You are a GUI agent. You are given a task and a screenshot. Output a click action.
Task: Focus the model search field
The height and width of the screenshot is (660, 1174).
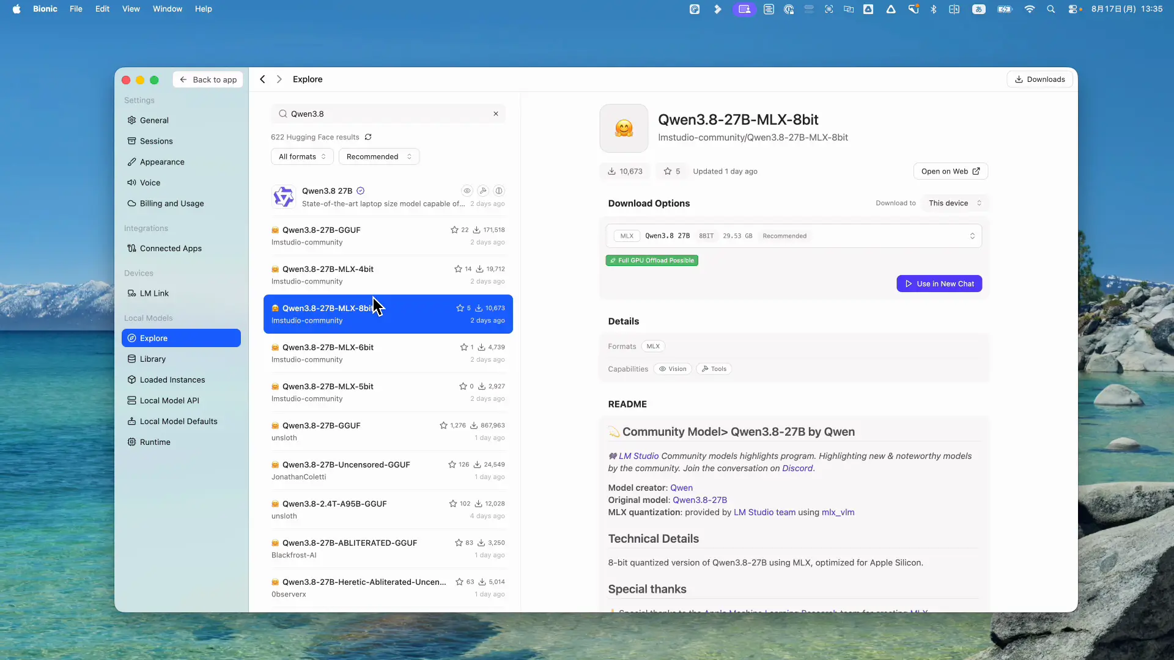[x=388, y=114]
